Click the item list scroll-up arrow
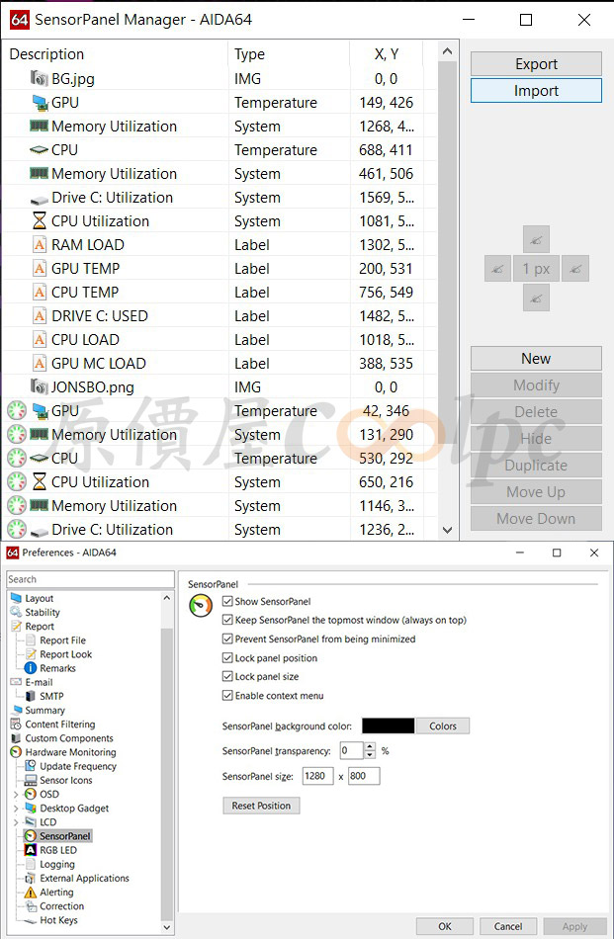The width and height of the screenshot is (614, 939). click(x=447, y=52)
